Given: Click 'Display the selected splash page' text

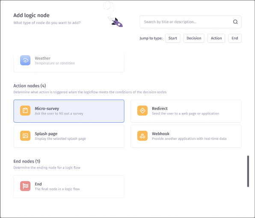Looking at the screenshot, I should 60,138.
